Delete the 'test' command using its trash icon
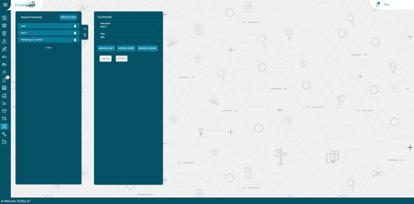This screenshot has height=204, width=414. point(75,26)
